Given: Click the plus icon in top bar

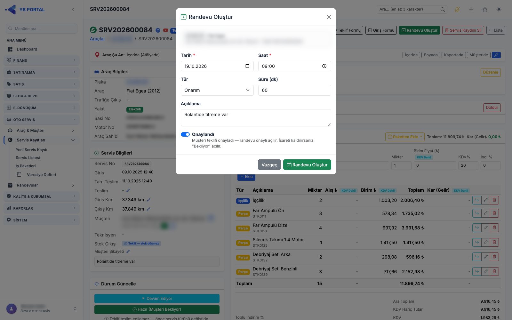Looking at the screenshot, I should click(x=471, y=9).
